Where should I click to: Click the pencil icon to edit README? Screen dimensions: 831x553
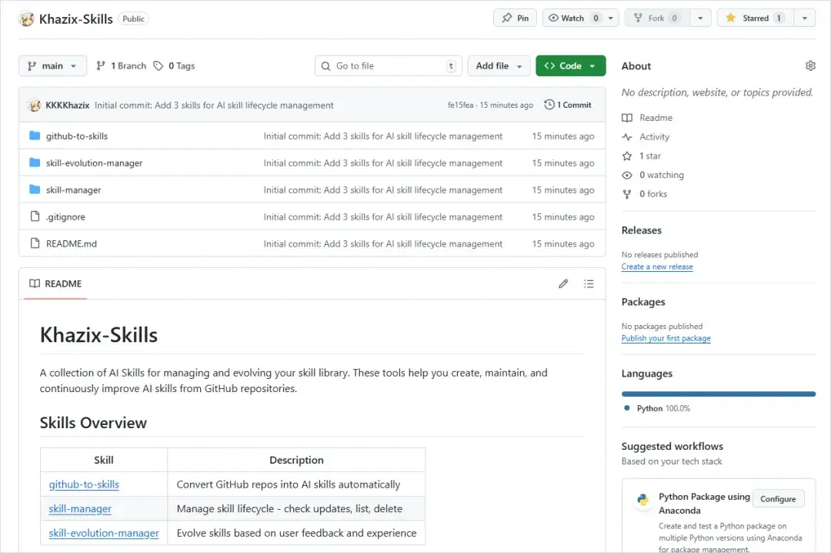(563, 283)
